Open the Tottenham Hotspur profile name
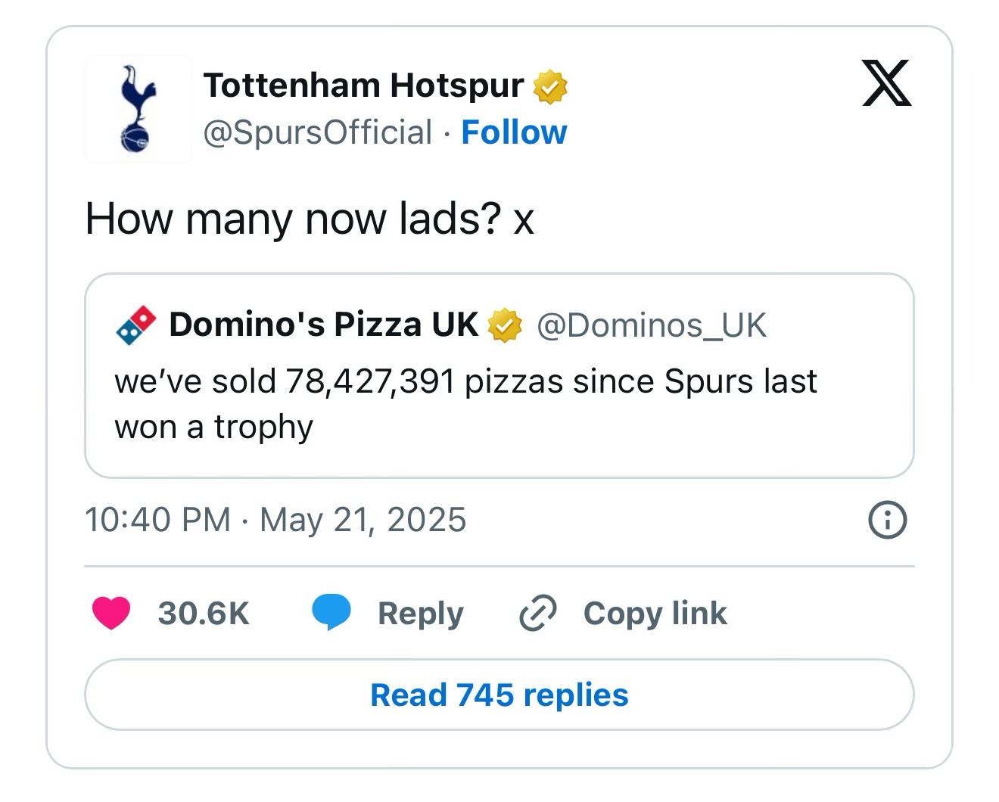The image size is (999, 802). 363,85
